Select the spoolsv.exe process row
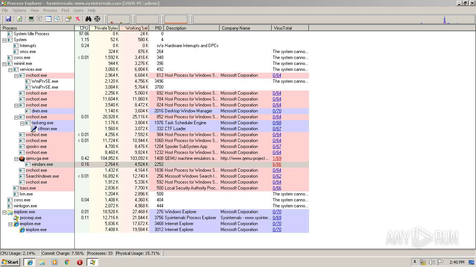The height and width of the screenshot is (267, 476). point(154,146)
